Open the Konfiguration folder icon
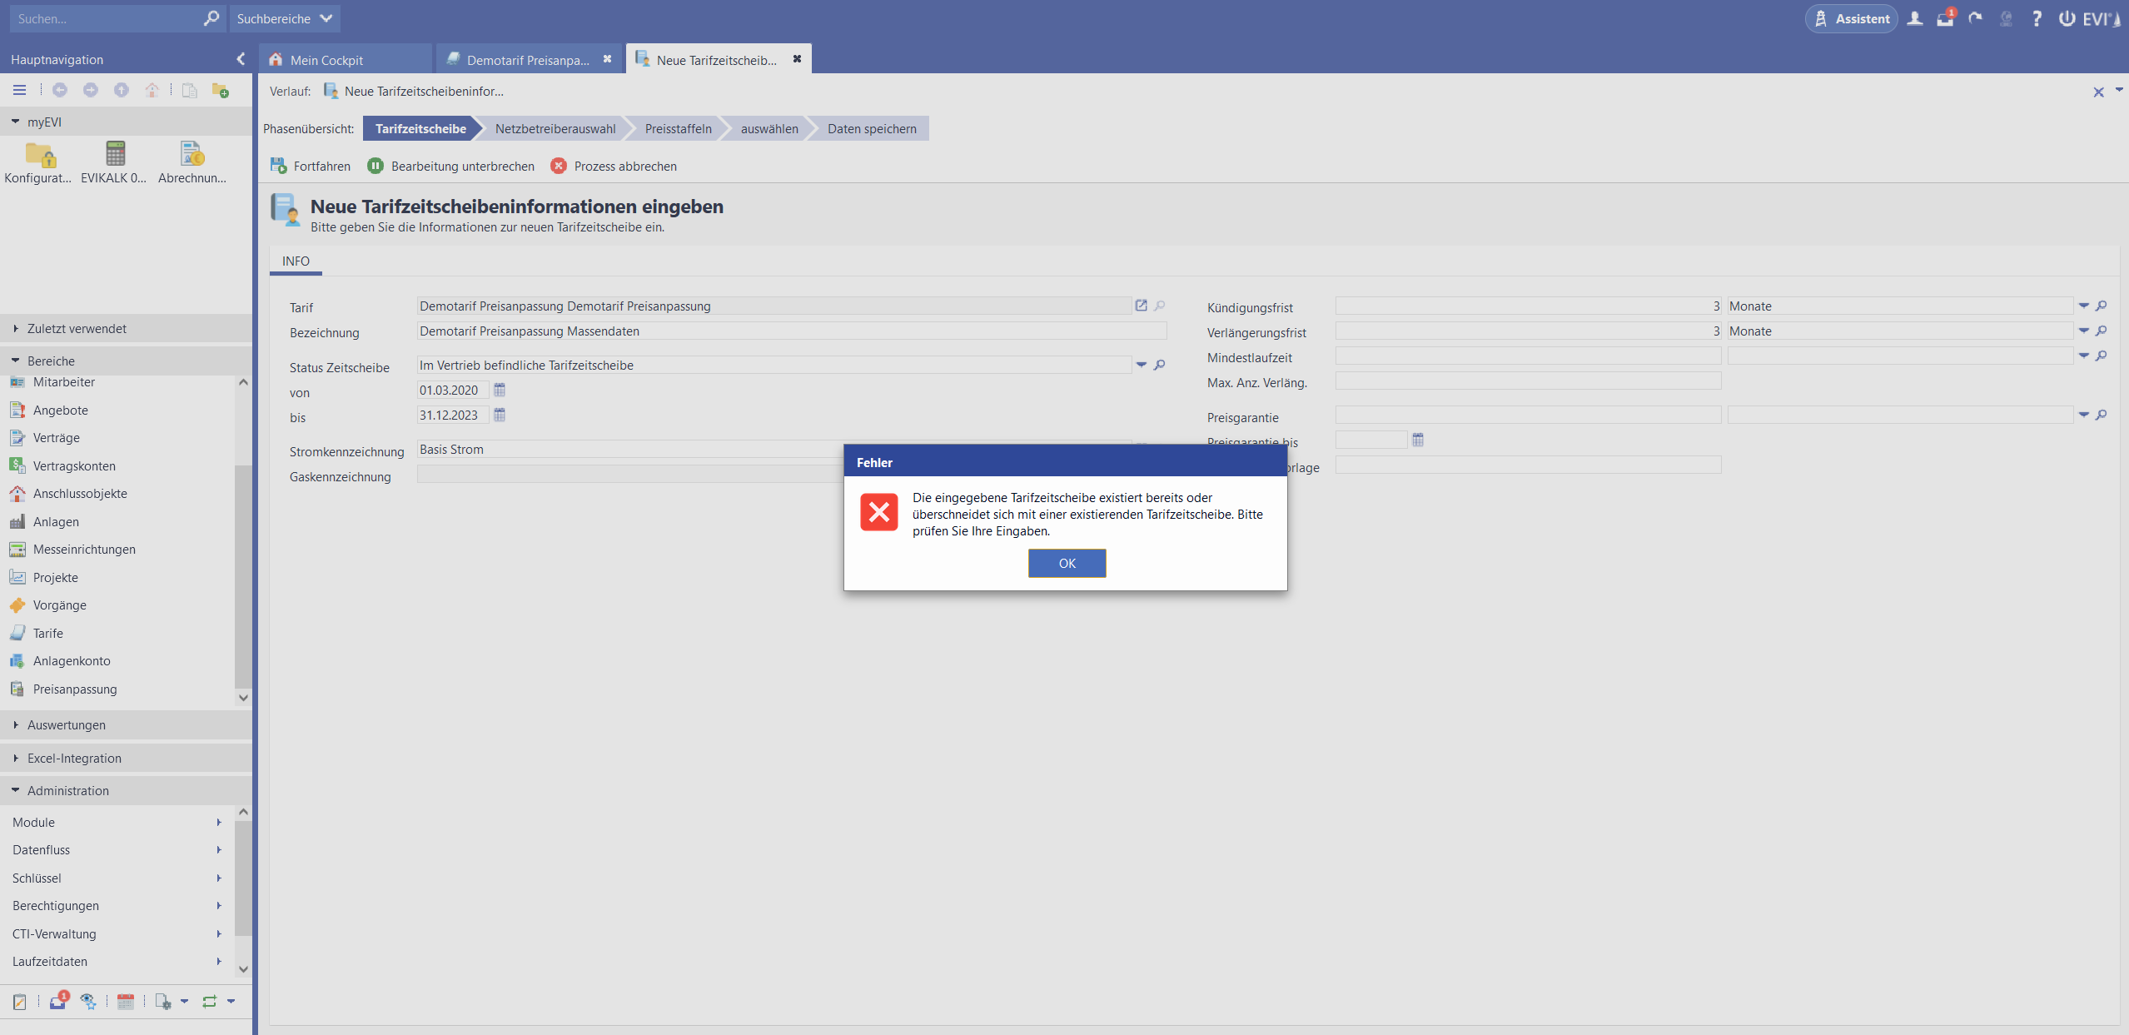 (x=39, y=155)
